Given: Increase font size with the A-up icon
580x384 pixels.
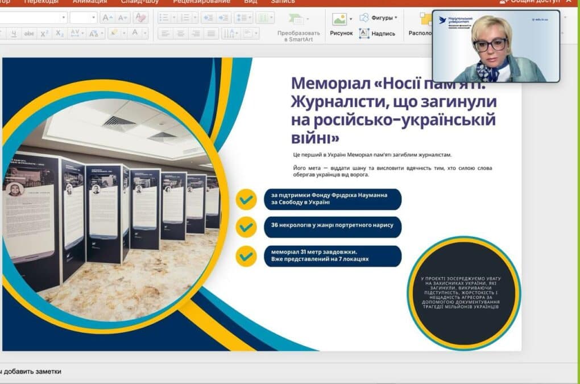Looking at the screenshot, I should tap(107, 18).
